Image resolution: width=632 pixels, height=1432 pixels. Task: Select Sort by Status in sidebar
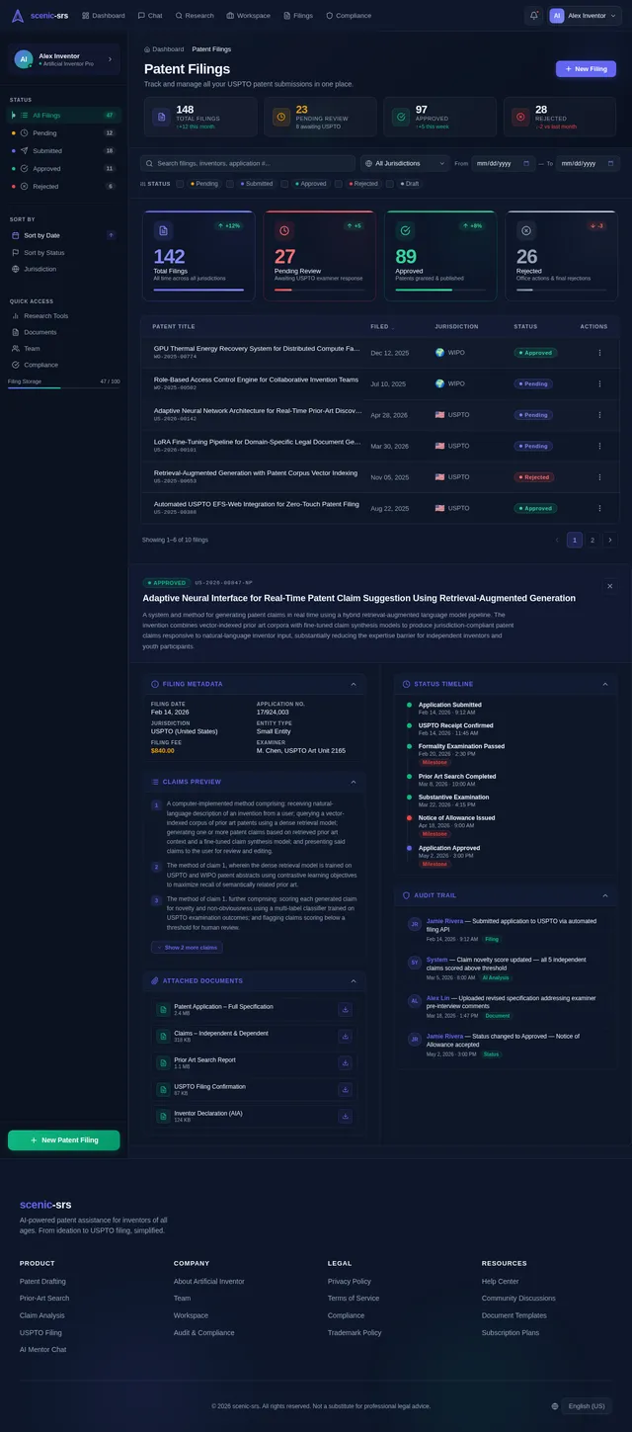pyautogui.click(x=63, y=252)
